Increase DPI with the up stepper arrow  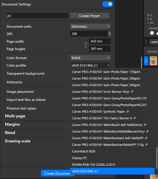tap(110, 32)
